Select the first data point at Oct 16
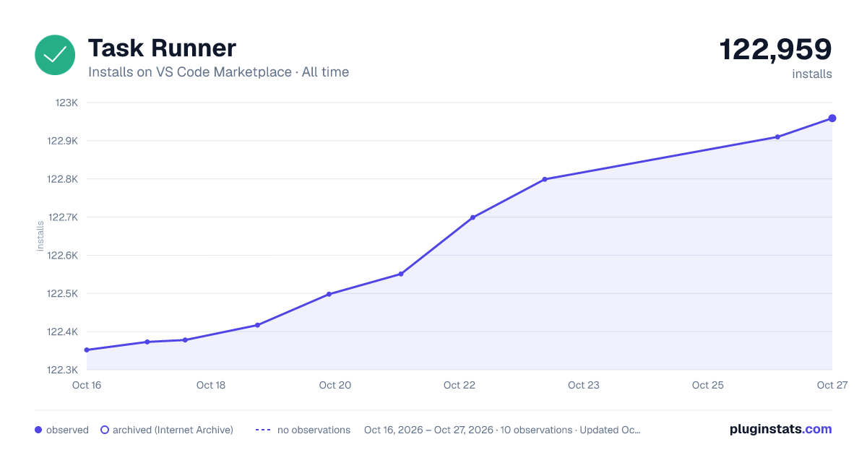 click(x=87, y=350)
